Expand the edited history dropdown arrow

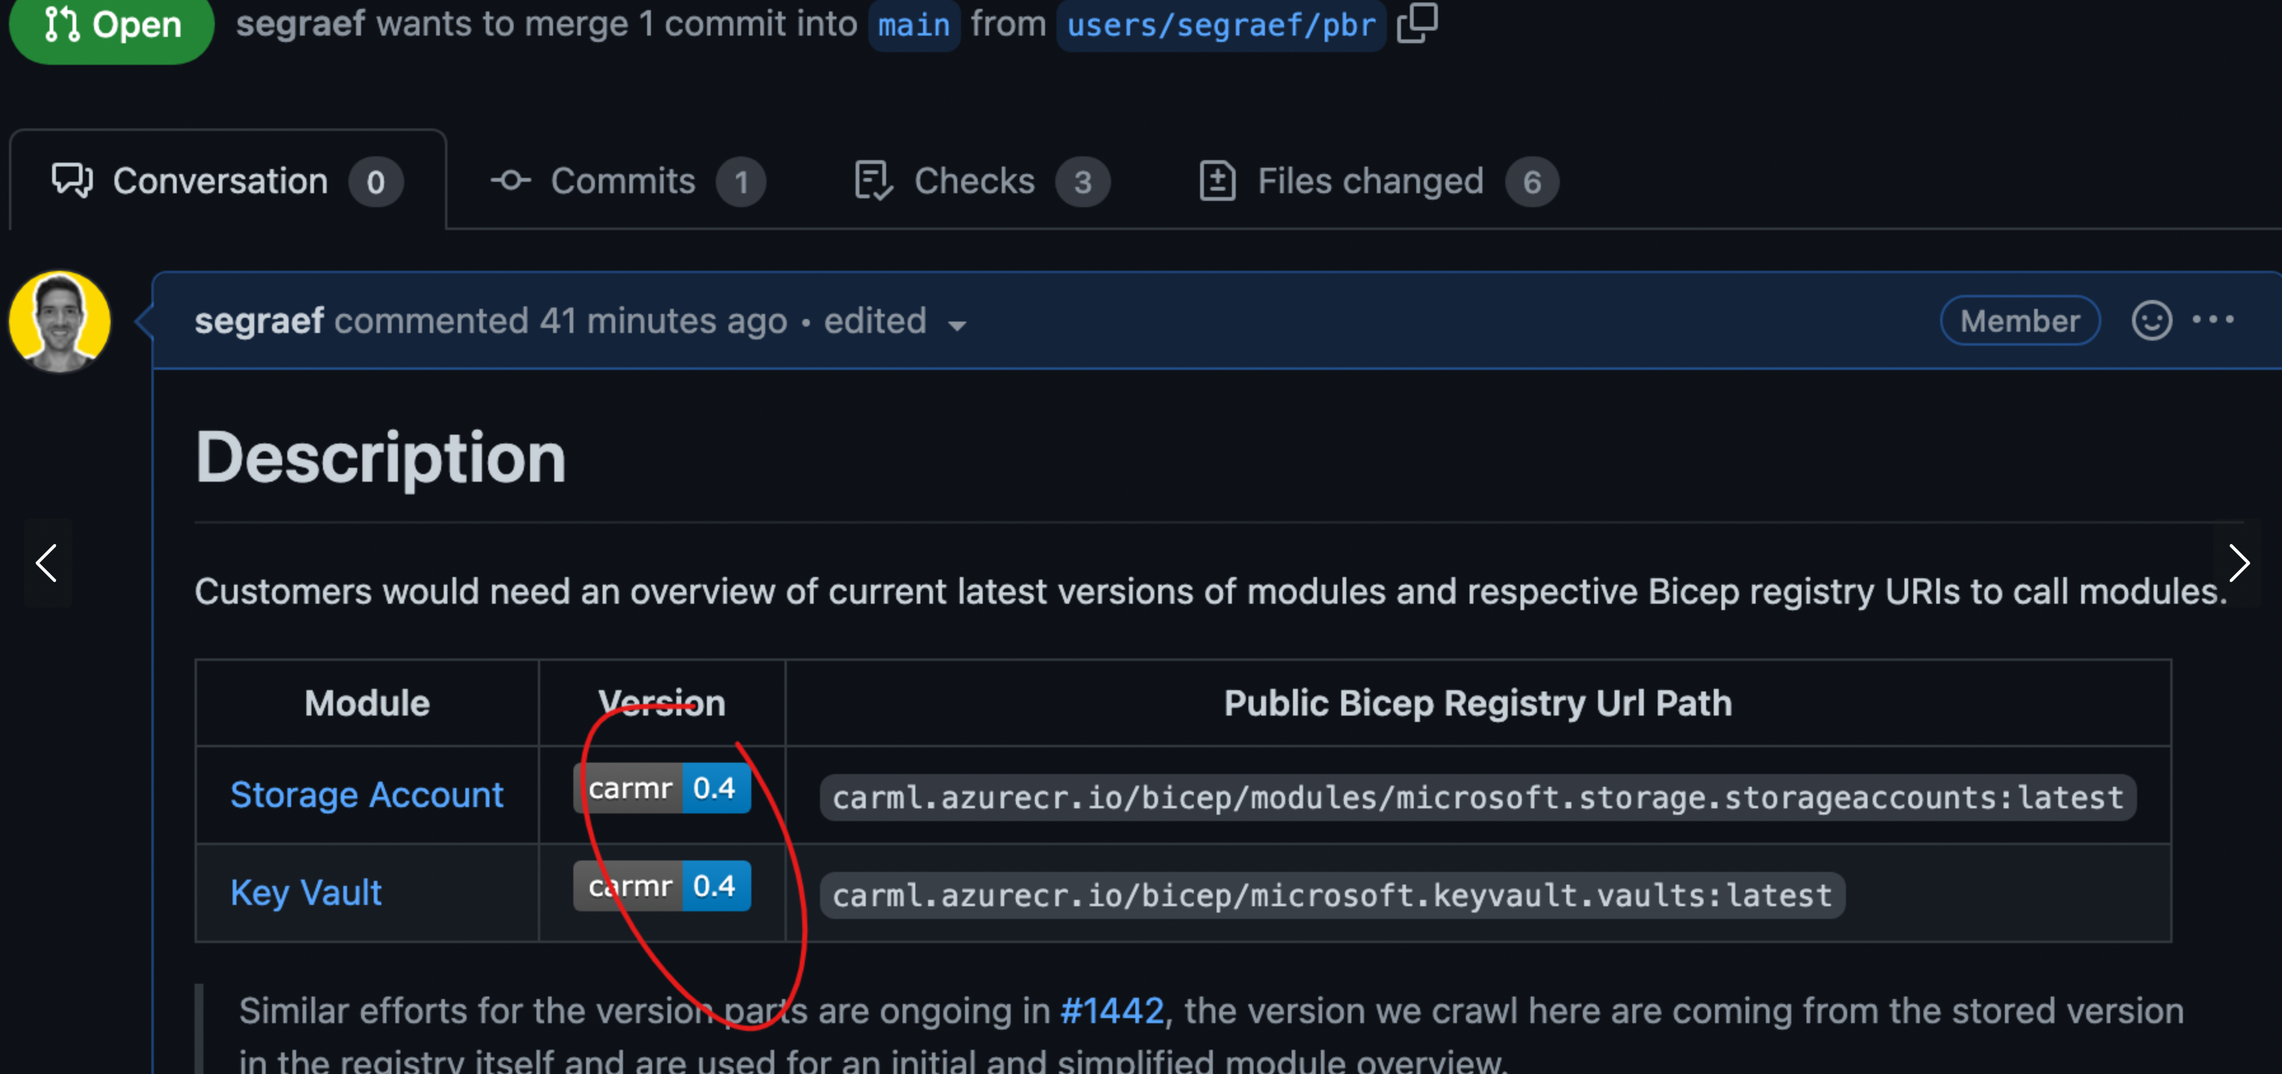pyautogui.click(x=957, y=325)
